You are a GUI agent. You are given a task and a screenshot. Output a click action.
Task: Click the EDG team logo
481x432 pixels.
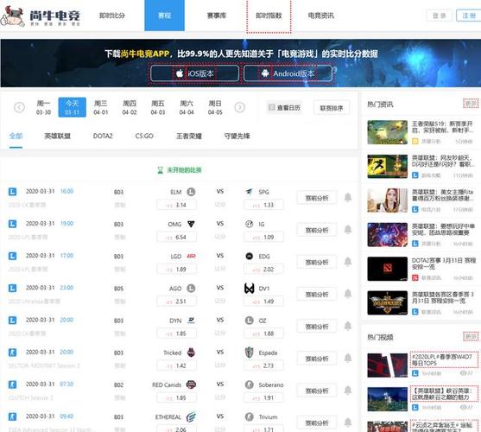(249, 256)
